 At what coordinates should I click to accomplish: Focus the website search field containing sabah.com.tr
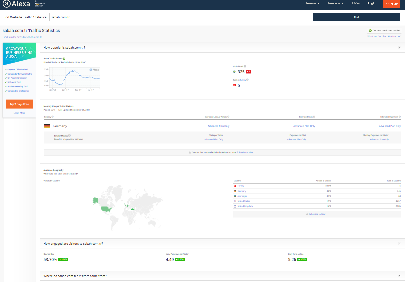[x=179, y=17]
